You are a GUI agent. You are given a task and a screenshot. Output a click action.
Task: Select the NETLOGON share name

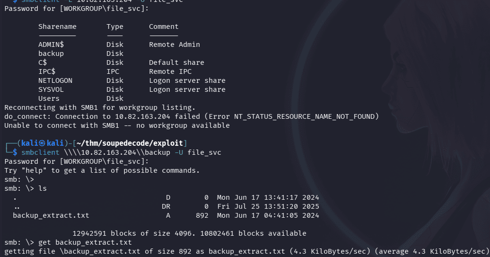pyautogui.click(x=55, y=80)
